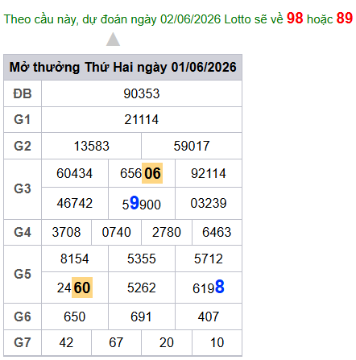Image resolution: width=356 pixels, height=360 pixels.
Task: Click the G5 number with highlighted 60
Action: pyautogui.click(x=75, y=288)
